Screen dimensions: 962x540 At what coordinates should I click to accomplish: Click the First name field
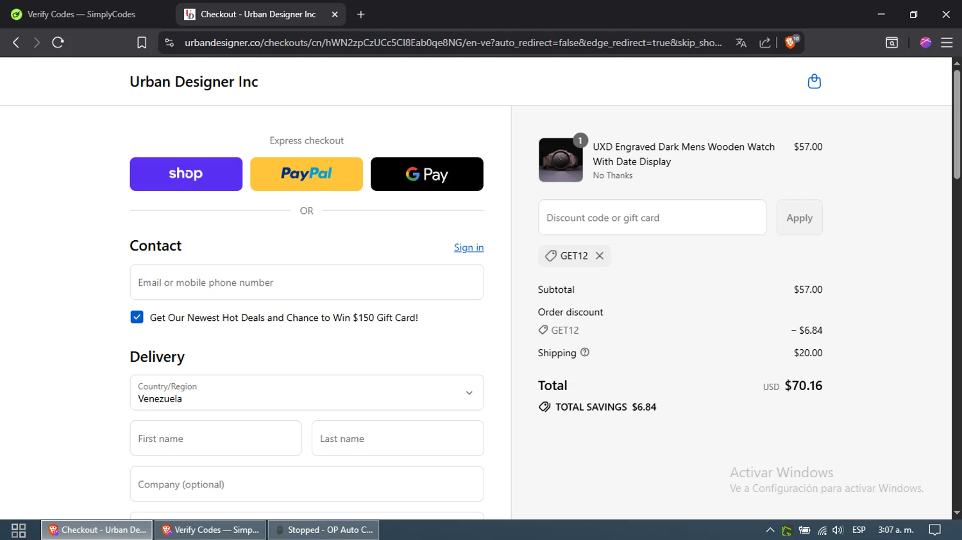pos(215,438)
